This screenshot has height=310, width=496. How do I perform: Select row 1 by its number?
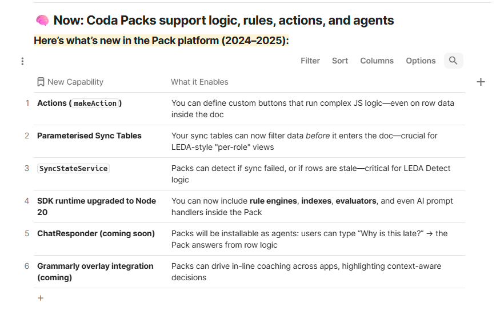(27, 103)
